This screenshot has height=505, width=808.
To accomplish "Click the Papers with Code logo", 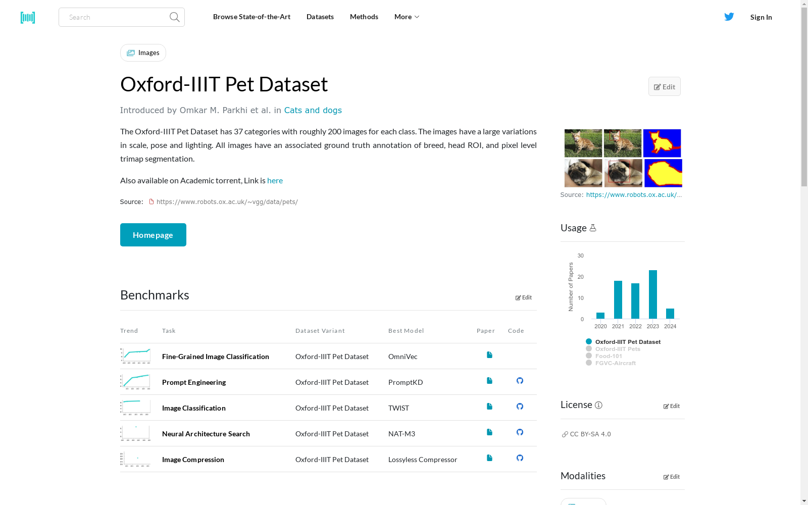I will click(x=28, y=18).
